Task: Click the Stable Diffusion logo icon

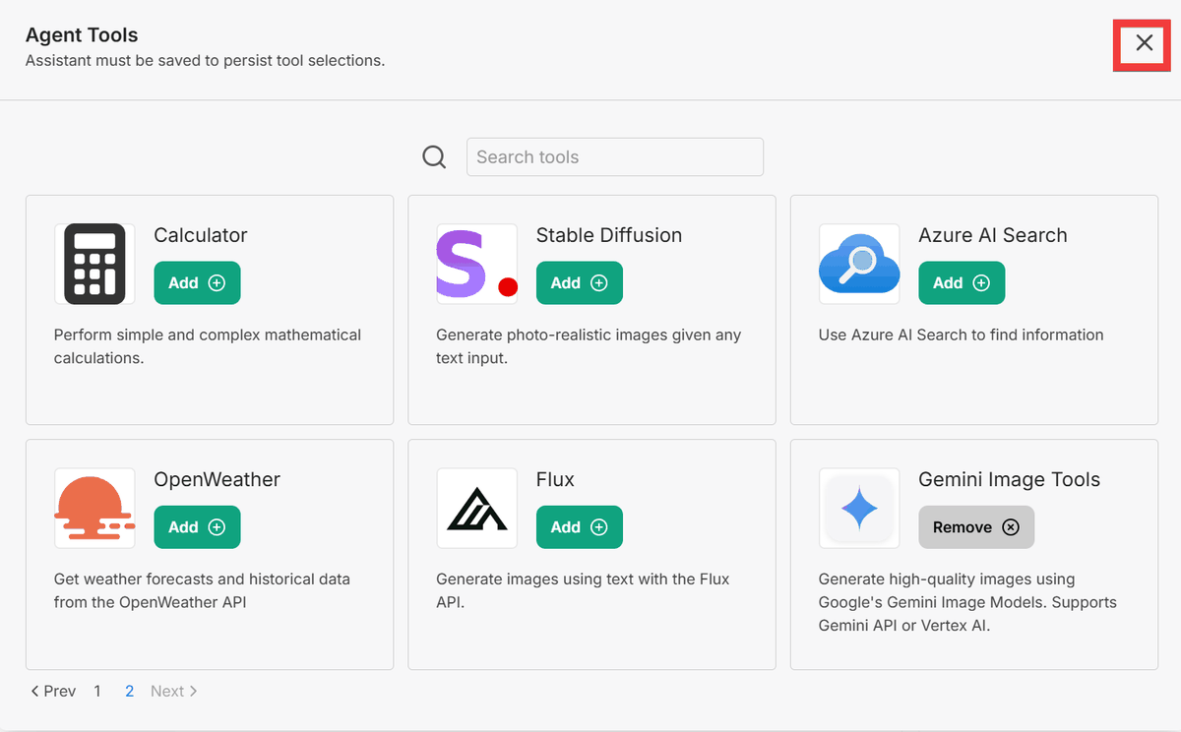Action: 476,264
